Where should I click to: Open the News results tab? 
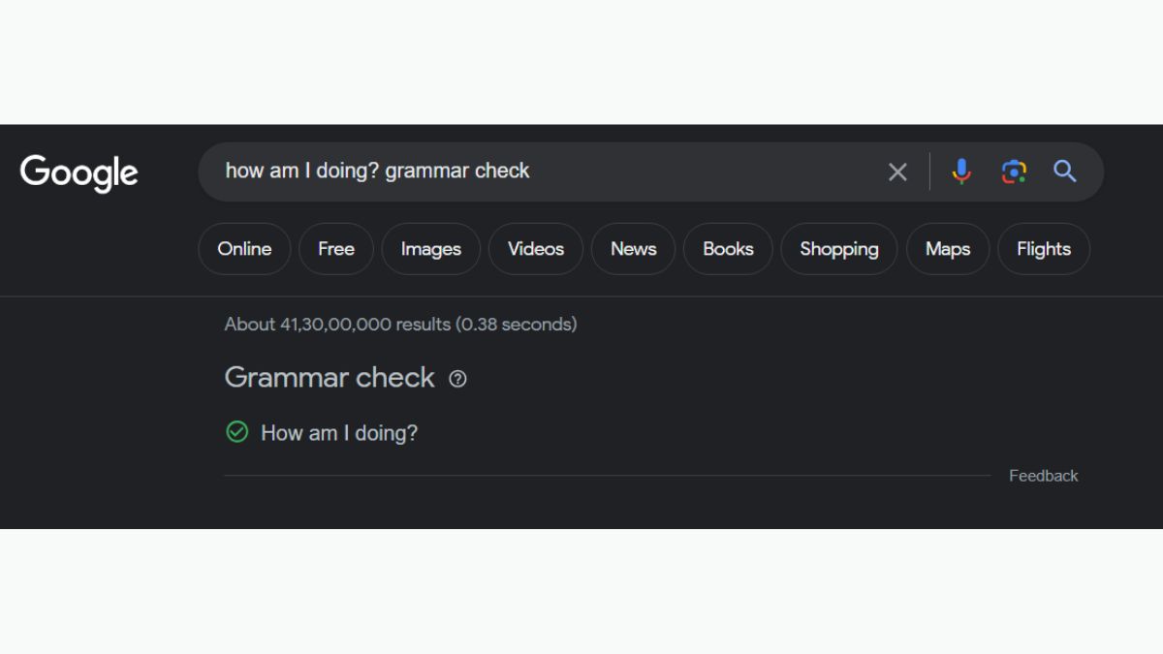[x=633, y=249]
